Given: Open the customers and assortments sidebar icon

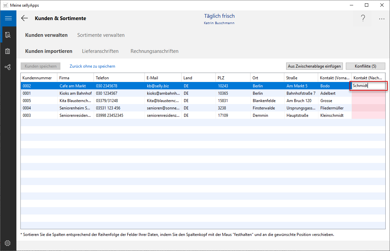Looking at the screenshot, I should pyautogui.click(x=8, y=35).
